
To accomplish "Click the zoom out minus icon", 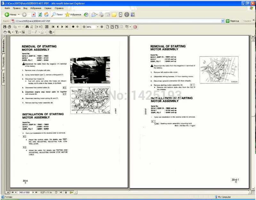I will [84, 27].
